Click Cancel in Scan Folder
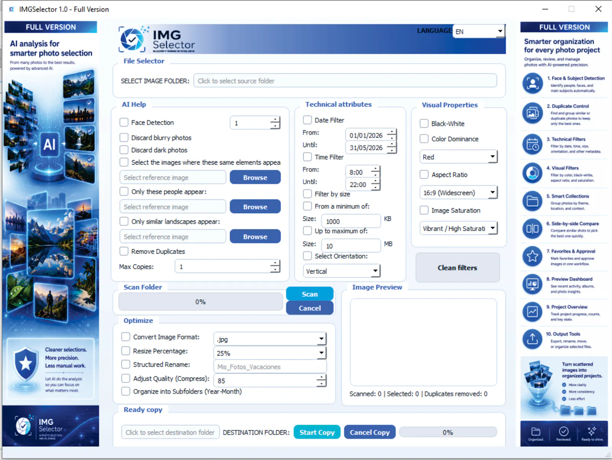The image size is (612, 460). click(310, 308)
